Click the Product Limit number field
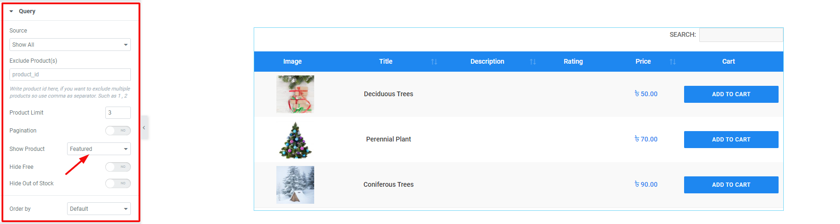Image resolution: width=840 pixels, height=224 pixels. (x=118, y=113)
